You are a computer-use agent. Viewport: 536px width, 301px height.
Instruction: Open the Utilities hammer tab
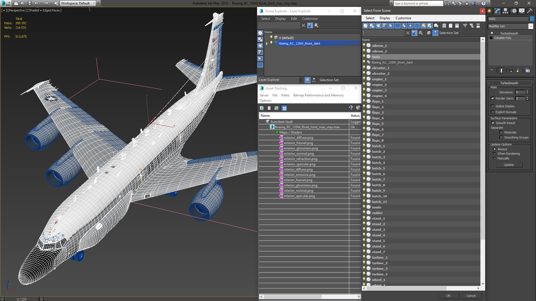point(530,11)
